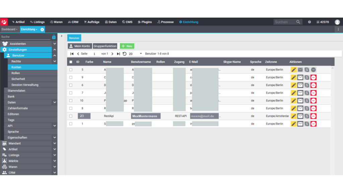Click the Skype icon for user ID 7
This screenshot has height=193, width=343.
click(306, 93)
